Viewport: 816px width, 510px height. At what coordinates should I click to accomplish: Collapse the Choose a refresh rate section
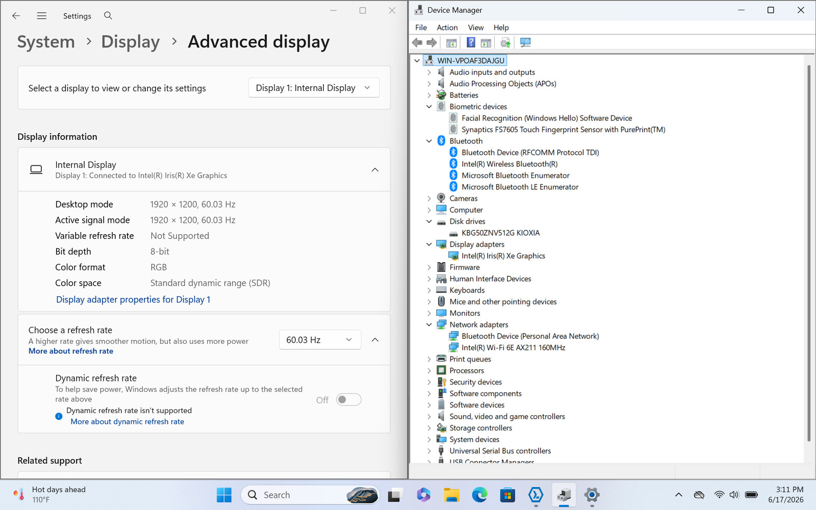tap(375, 340)
